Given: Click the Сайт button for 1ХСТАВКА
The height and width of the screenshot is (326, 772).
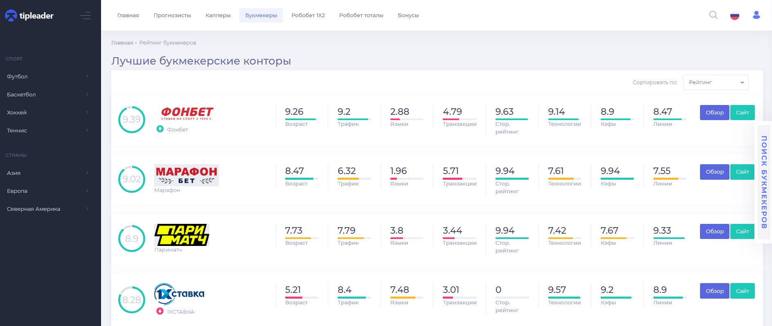Looking at the screenshot, I should point(743,291).
